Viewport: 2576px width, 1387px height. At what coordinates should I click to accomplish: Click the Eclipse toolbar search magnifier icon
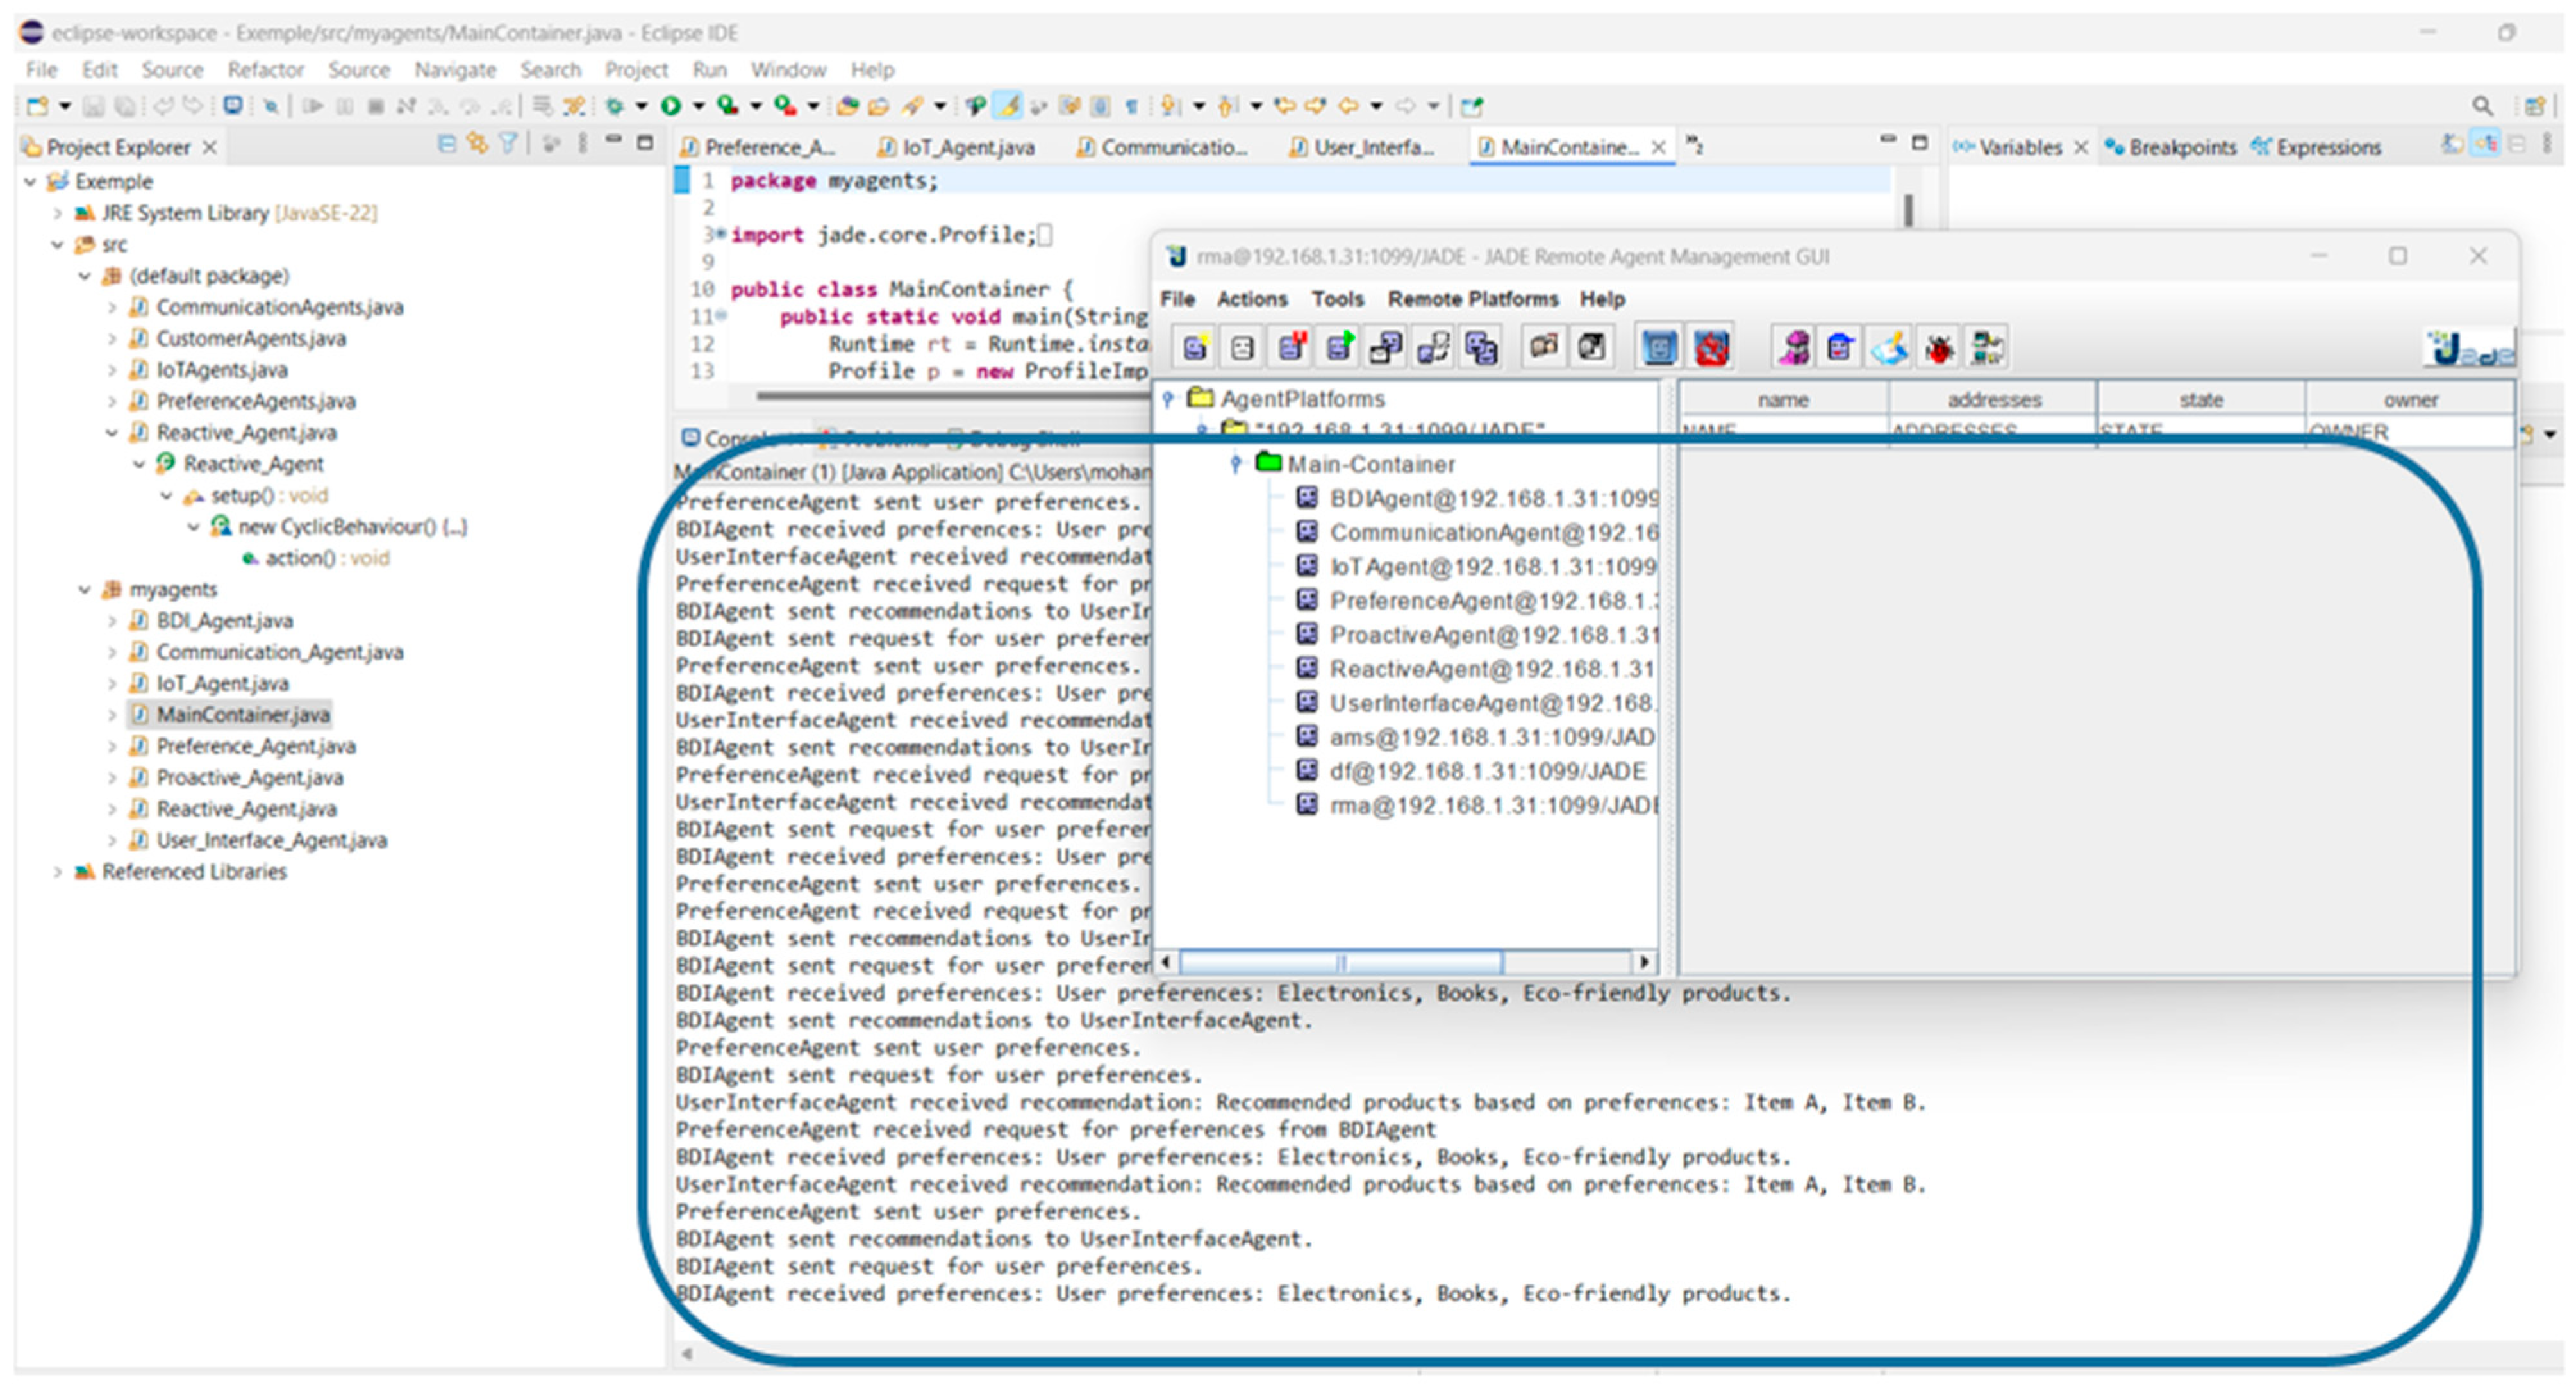tap(2481, 105)
